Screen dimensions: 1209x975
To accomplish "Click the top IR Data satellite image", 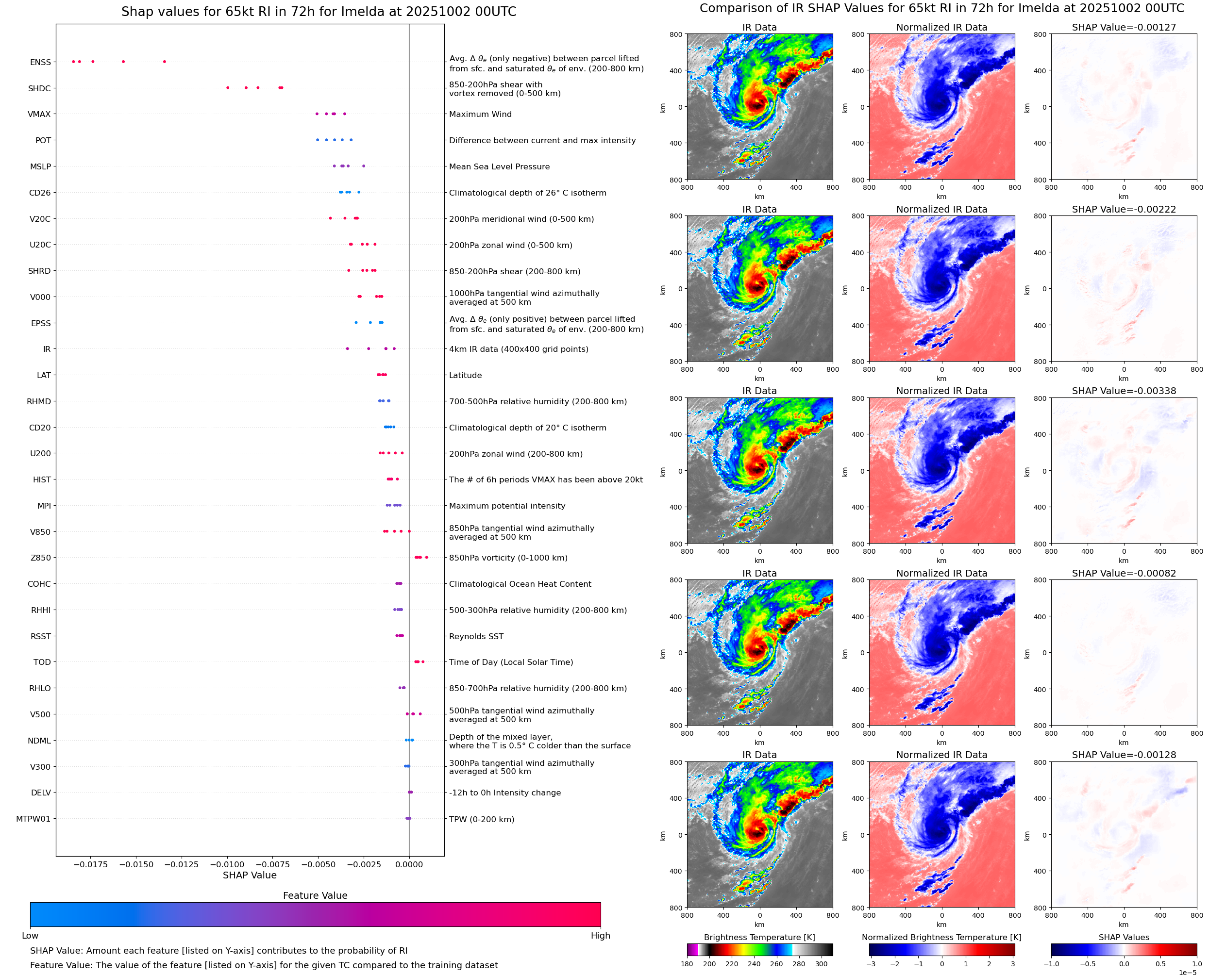I will (x=759, y=107).
